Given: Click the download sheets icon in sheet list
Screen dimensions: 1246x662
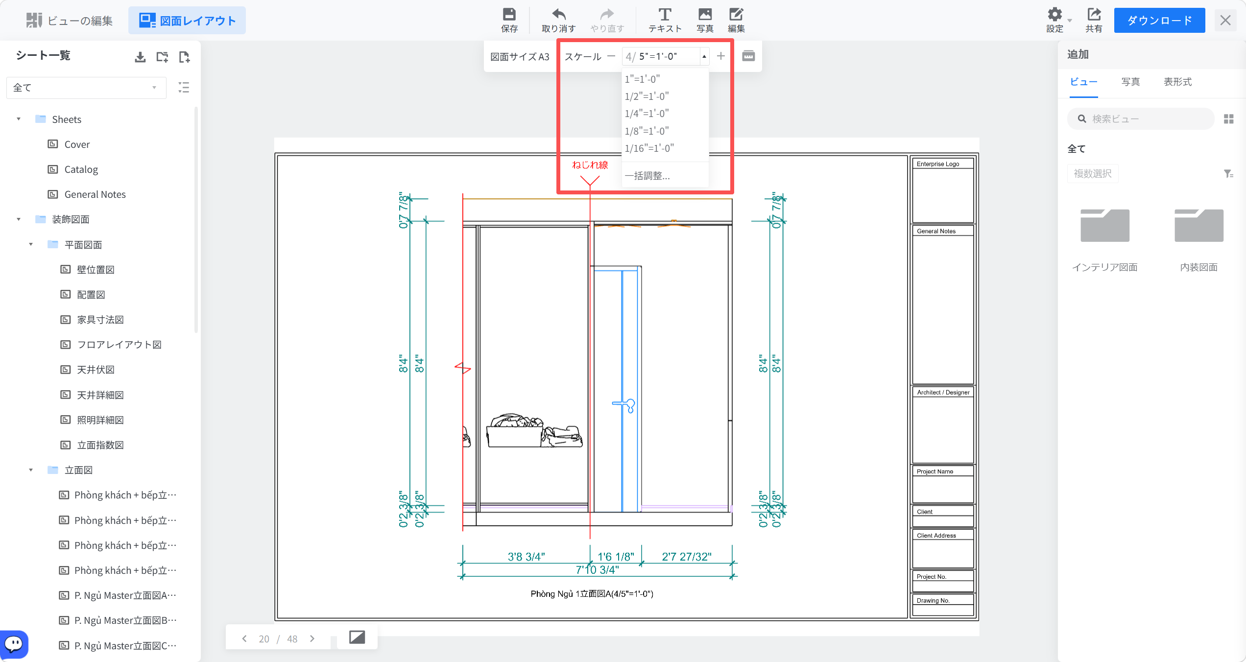Looking at the screenshot, I should pos(140,57).
